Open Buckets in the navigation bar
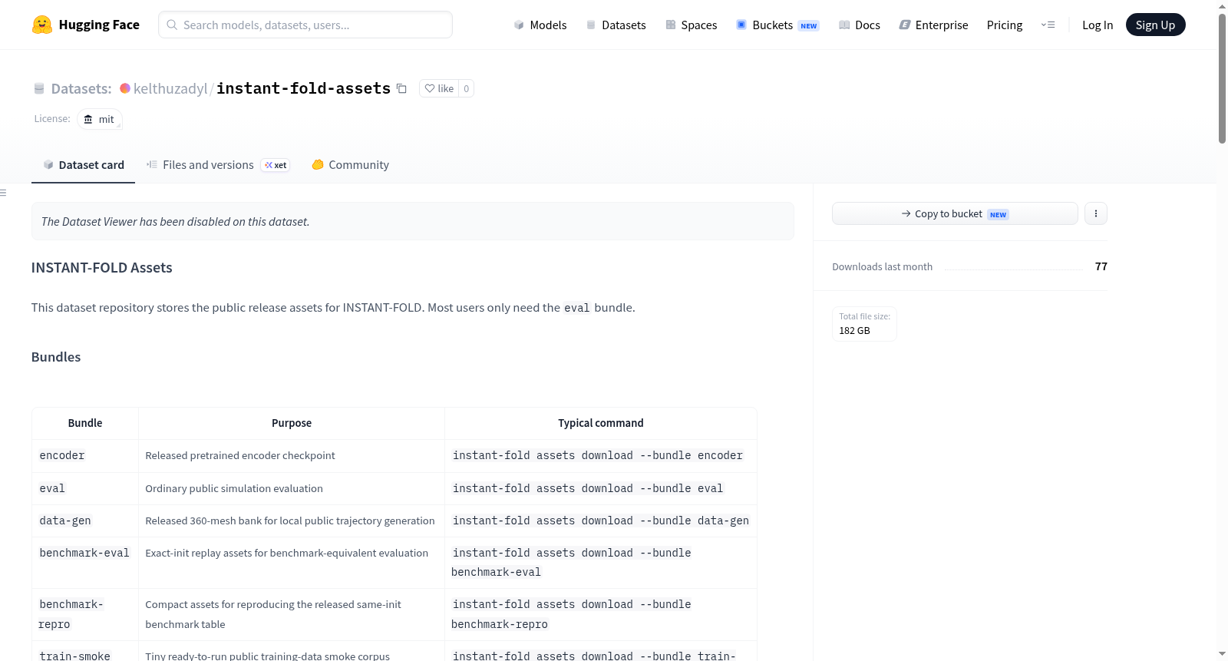The width and height of the screenshot is (1228, 661). pyautogui.click(x=778, y=25)
